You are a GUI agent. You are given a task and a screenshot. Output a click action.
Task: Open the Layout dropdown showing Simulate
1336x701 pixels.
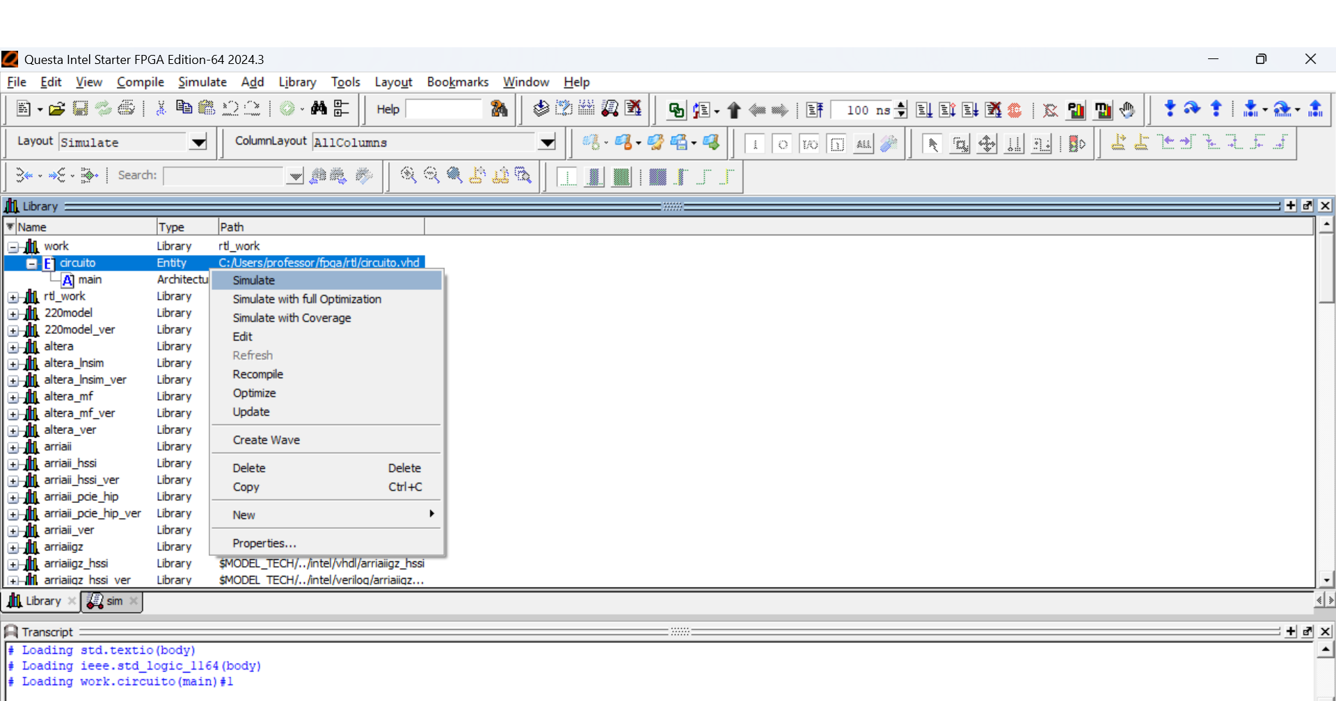[198, 143]
